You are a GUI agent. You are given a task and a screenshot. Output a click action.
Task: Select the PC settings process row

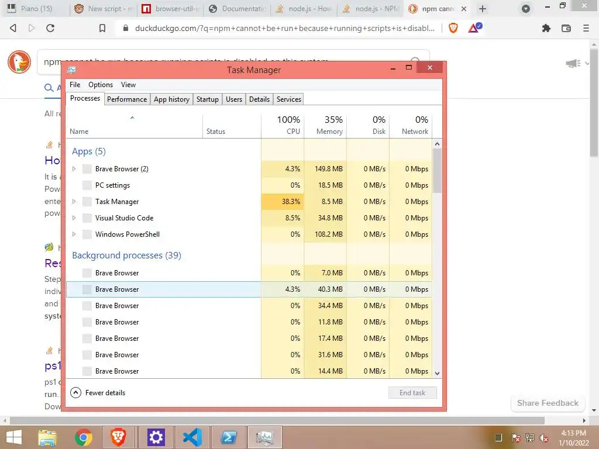point(249,185)
